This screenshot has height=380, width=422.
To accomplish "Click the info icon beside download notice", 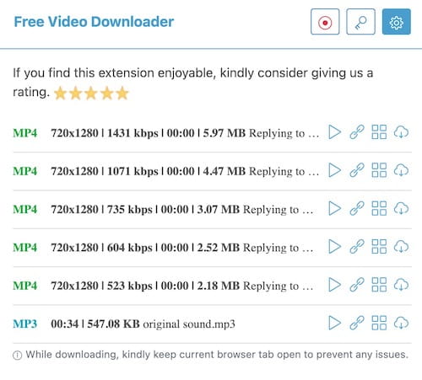I will 17,356.
